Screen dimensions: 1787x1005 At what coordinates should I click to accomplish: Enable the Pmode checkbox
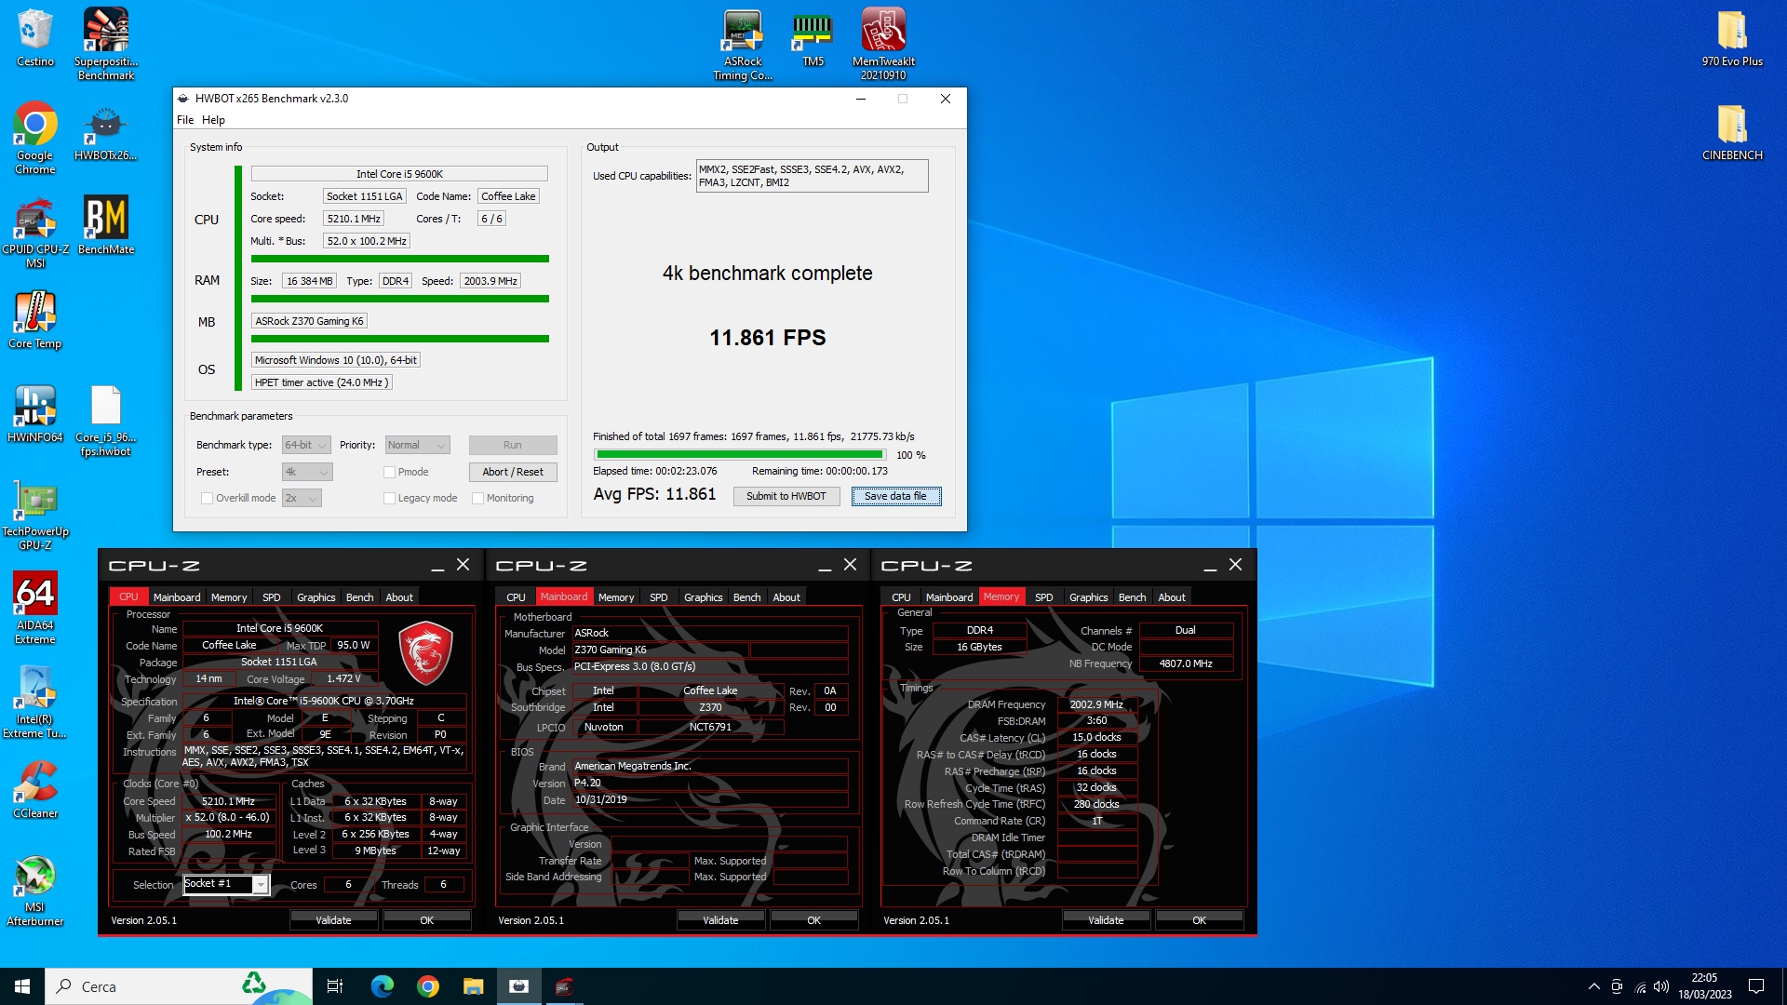tap(390, 472)
